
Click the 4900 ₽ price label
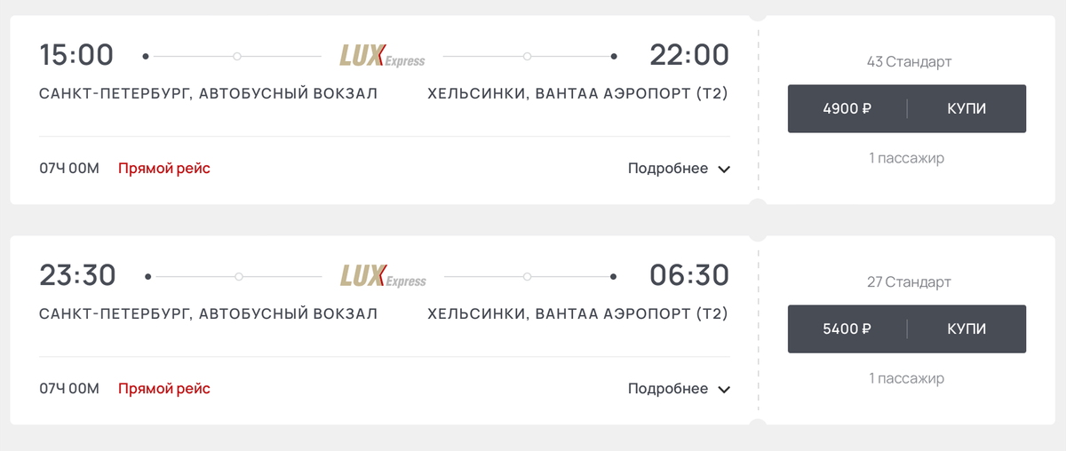point(847,109)
